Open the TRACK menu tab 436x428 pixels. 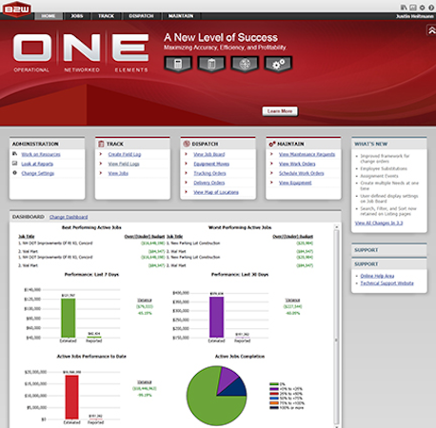[x=106, y=16]
